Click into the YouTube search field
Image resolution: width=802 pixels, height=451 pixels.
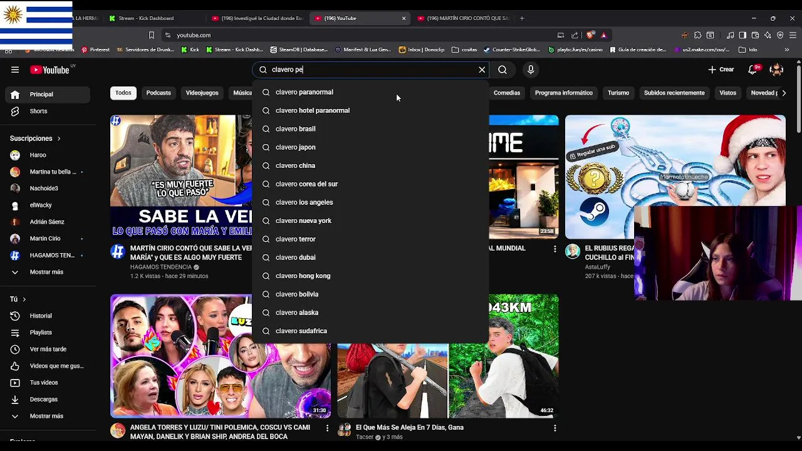coord(370,70)
